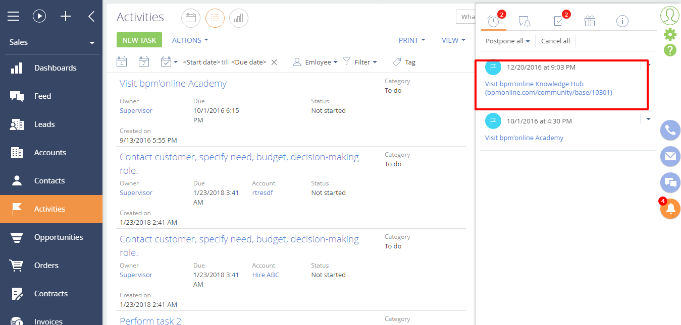This screenshot has height=325, width=681.
Task: Open the reminders tab showing 2 notifications
Action: pos(493,21)
